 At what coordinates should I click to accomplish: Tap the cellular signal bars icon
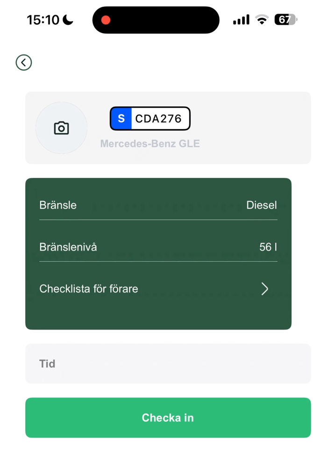[x=241, y=20]
